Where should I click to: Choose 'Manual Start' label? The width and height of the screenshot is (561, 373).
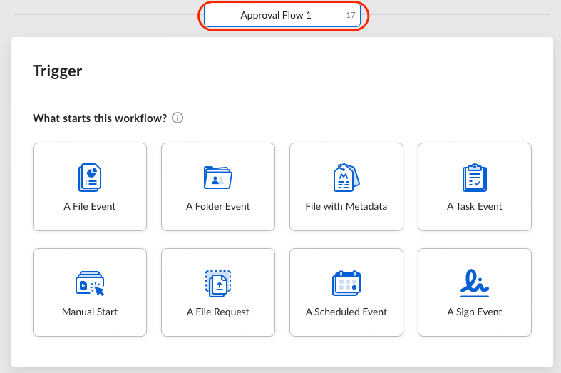(90, 312)
